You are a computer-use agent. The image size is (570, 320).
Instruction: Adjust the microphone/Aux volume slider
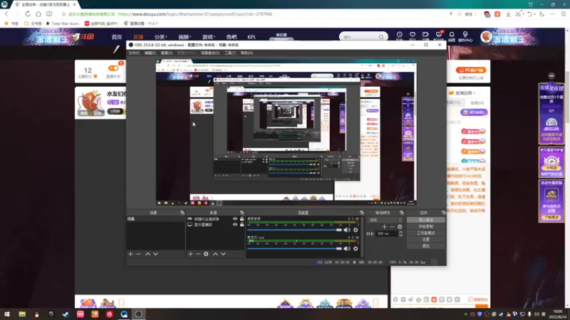[x=295, y=248]
